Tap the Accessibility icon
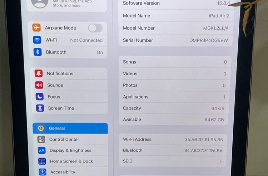The width and height of the screenshot is (268, 176). 43,172
